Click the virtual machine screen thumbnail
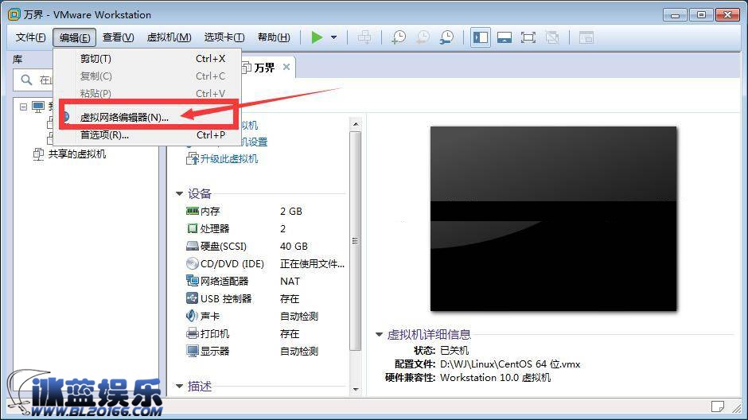Image resolution: width=748 pixels, height=420 pixels. coord(553,219)
